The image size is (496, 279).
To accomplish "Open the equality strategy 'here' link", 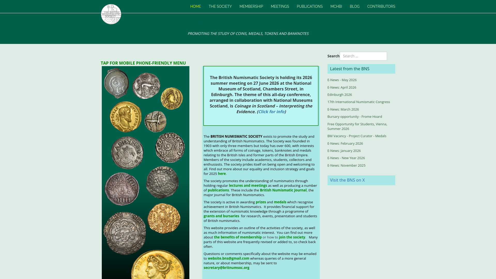I will coord(222,174).
